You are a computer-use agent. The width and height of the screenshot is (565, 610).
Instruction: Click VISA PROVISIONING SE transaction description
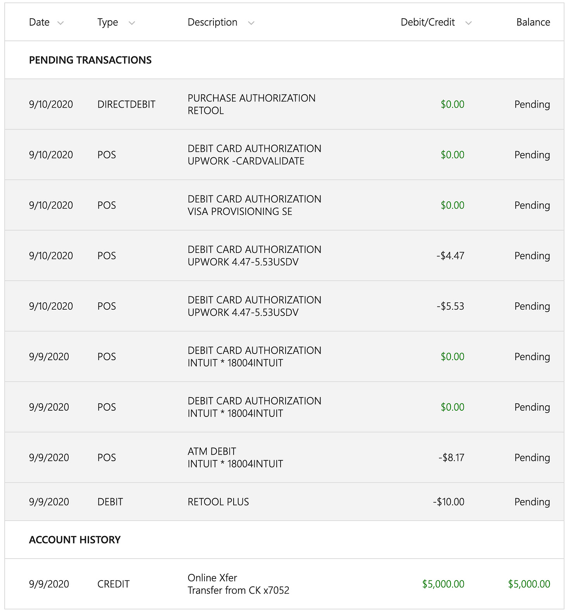coord(255,205)
